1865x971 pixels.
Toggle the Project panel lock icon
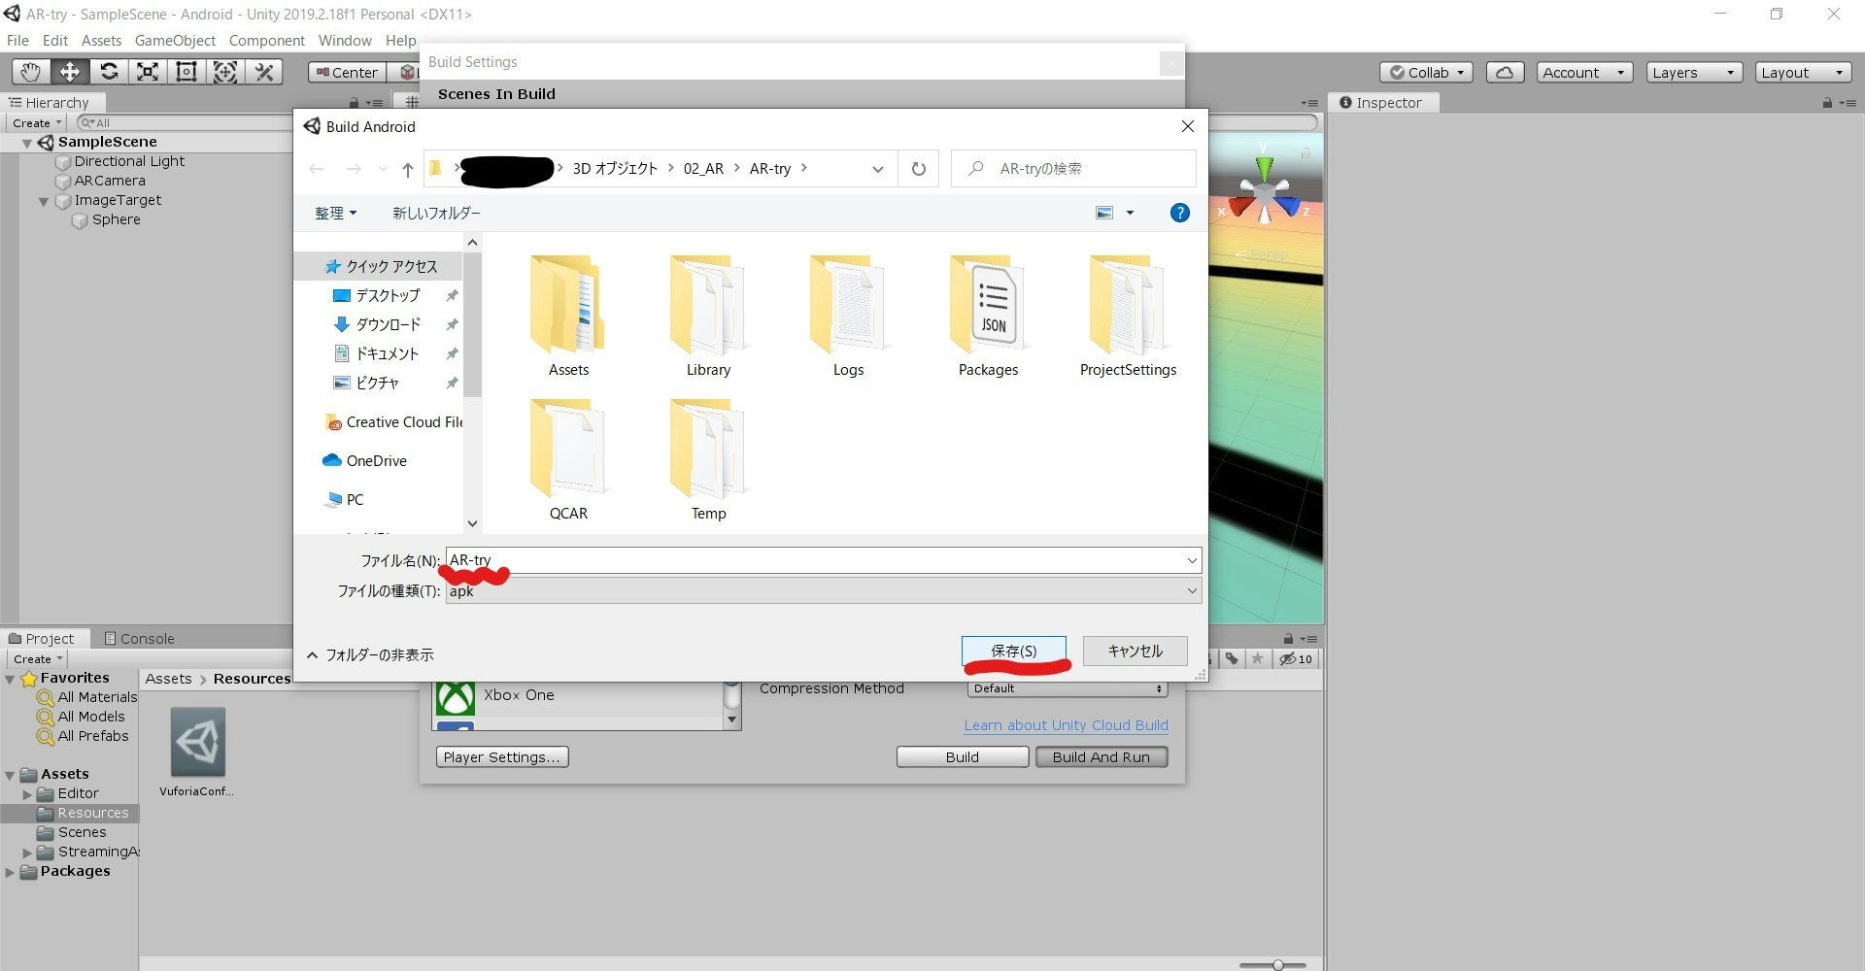(1288, 639)
